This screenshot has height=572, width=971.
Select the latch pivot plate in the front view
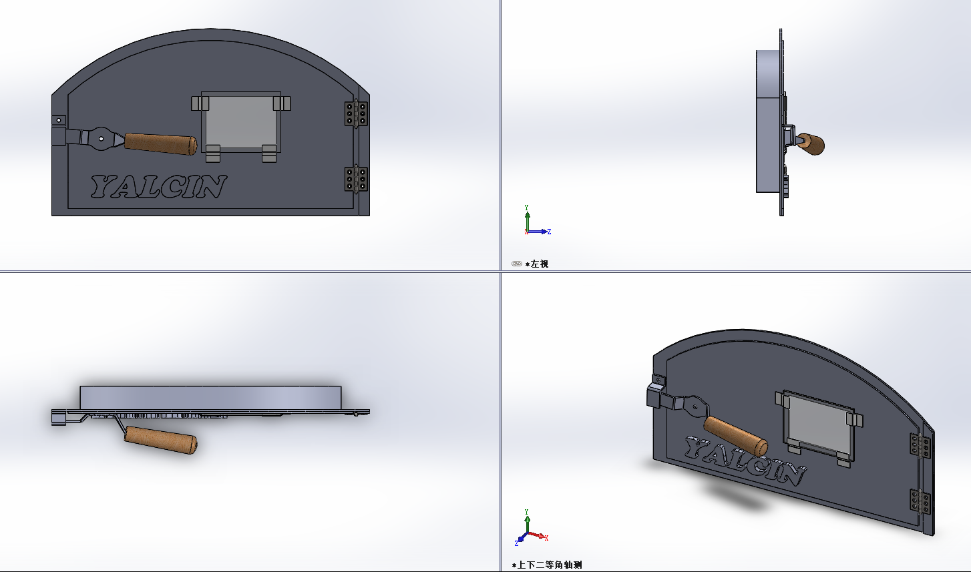coord(101,138)
